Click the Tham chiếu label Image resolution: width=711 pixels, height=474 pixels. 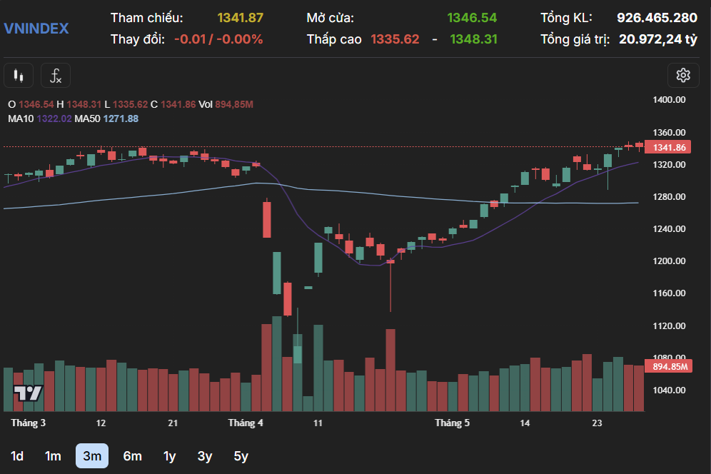(x=147, y=18)
